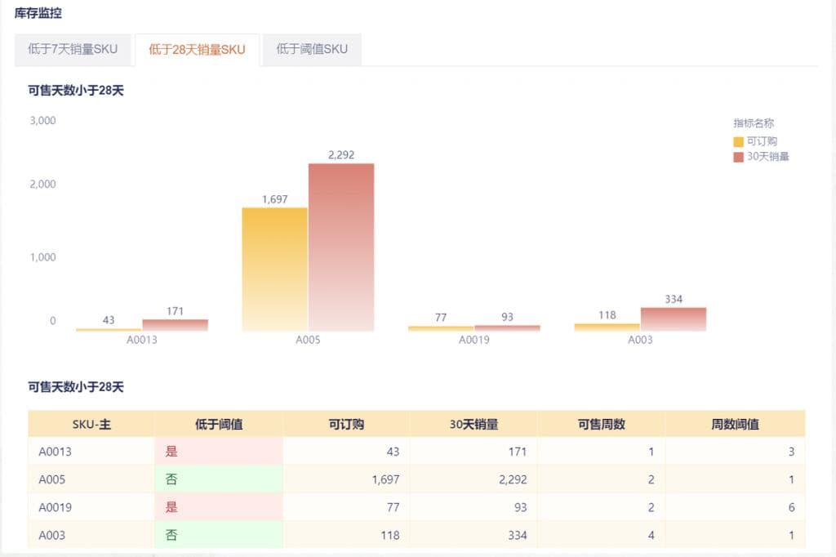Click the A0019 x-axis label
Viewport: 836px width, 557px height.
[474, 340]
